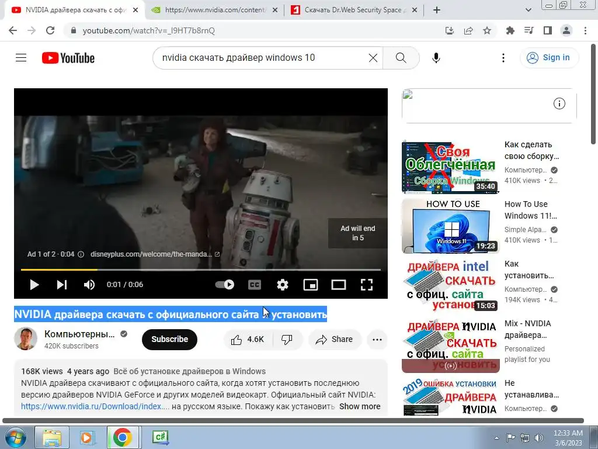Show hidden tray icons arrow

pos(496,438)
